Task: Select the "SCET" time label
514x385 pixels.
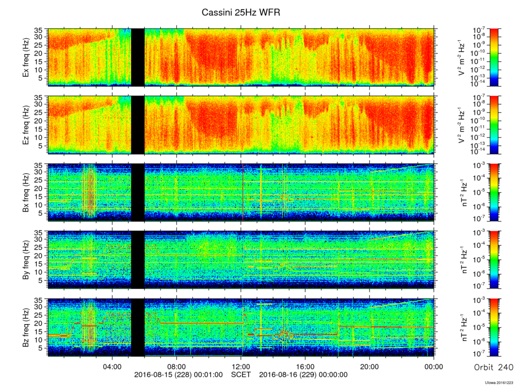Action: pos(241,374)
